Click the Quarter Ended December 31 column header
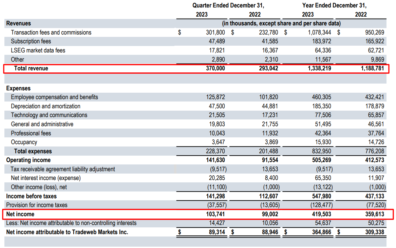The width and height of the screenshot is (396, 248). click(228, 5)
